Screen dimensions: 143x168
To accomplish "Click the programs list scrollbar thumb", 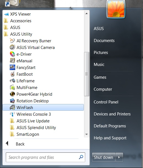I will click(87, 74).
